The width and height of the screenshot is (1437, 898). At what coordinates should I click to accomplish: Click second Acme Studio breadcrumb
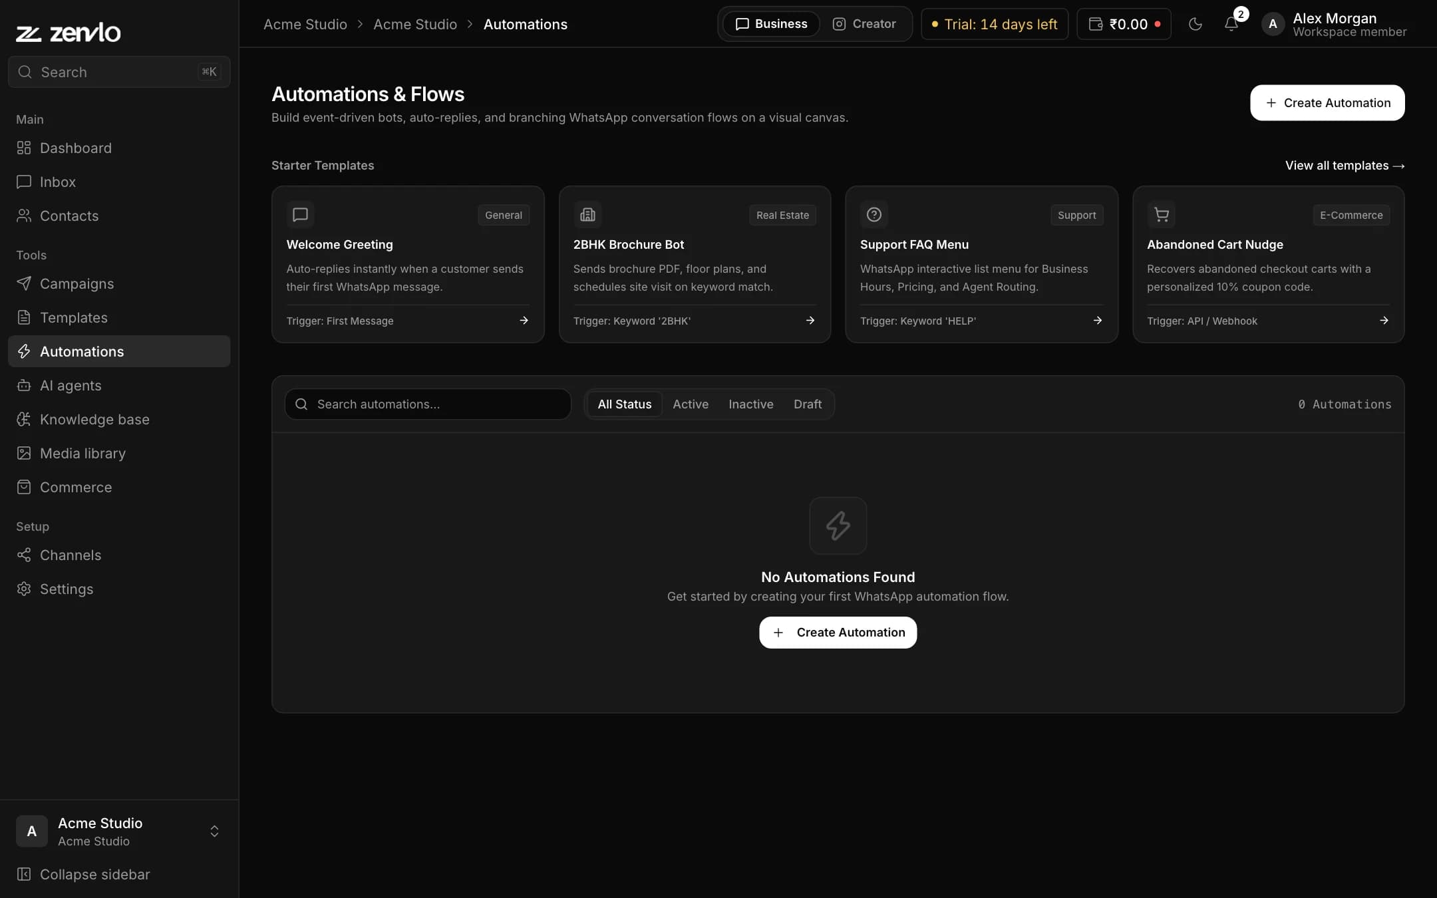coord(415,24)
